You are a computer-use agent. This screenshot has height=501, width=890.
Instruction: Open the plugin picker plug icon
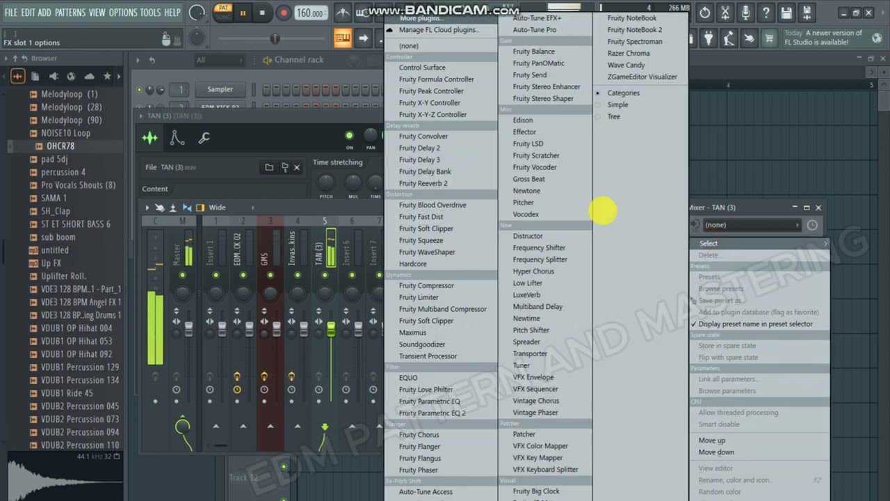click(709, 39)
